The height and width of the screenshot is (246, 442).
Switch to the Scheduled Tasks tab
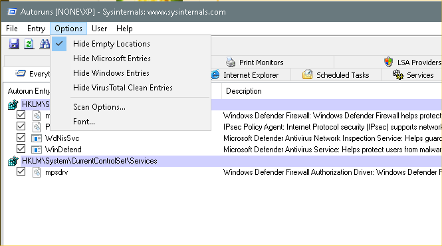(336, 75)
